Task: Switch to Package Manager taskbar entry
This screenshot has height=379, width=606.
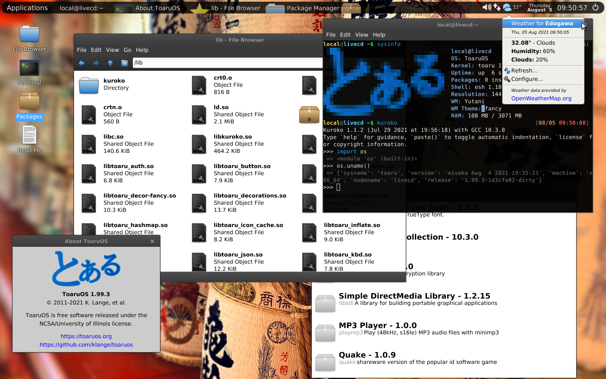Action: 303,8
